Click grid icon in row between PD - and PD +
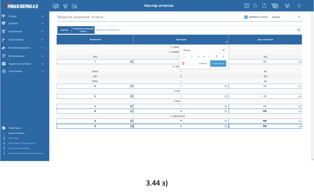Image resolution: width=314 pixels, height=193 pixels. (x=131, y=96)
